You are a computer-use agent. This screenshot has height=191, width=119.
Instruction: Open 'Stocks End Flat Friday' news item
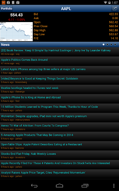coord(59,155)
